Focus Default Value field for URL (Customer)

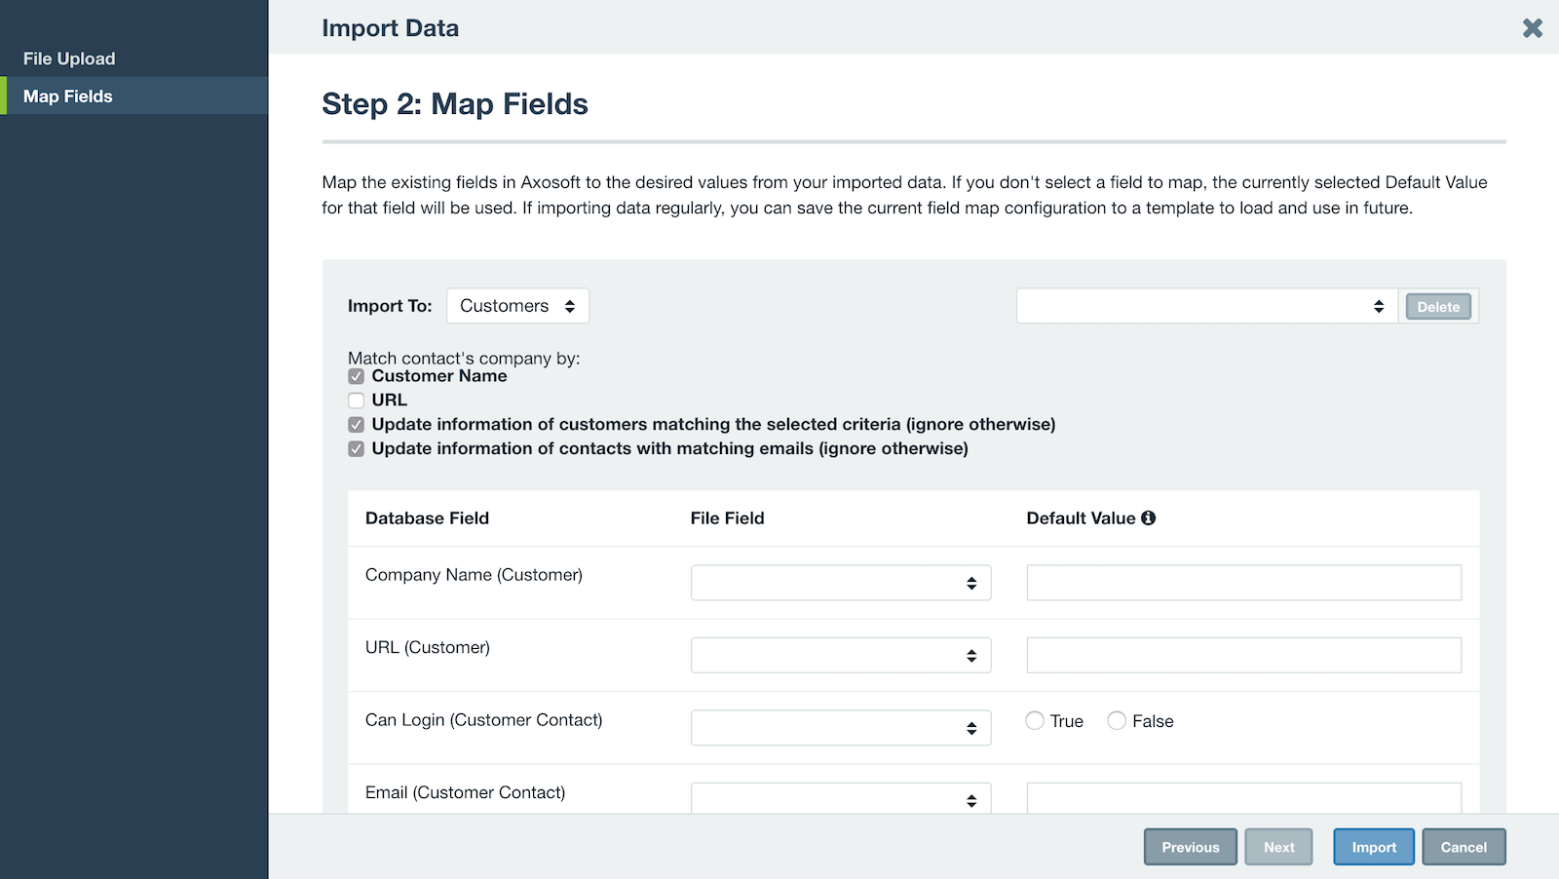(x=1244, y=655)
